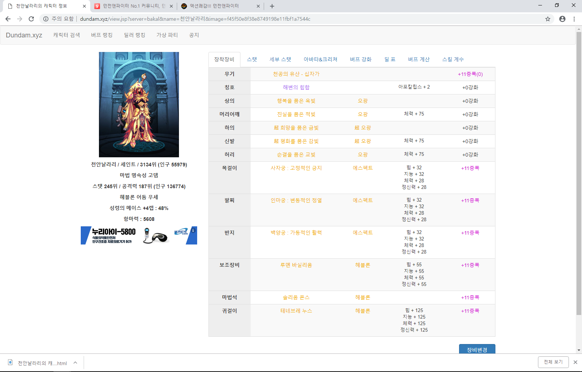The width and height of the screenshot is (582, 372).
Task: Switch to the 세부 스탯 tab
Action: click(280, 60)
